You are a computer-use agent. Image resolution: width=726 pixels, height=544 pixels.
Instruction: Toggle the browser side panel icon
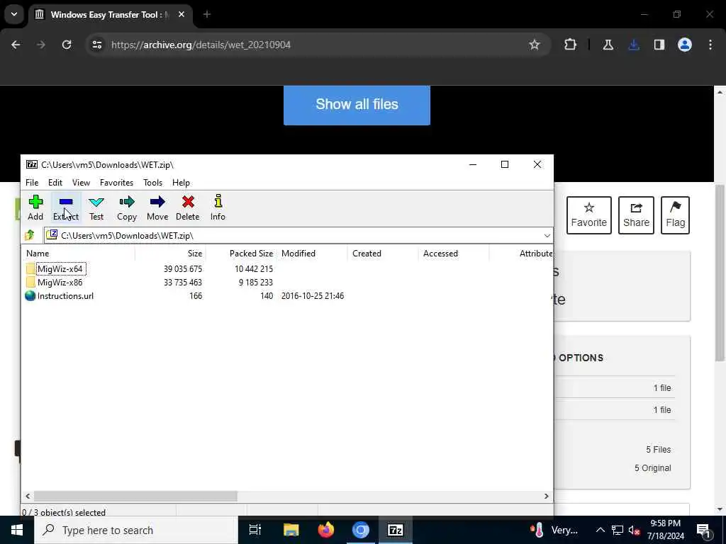click(x=659, y=45)
